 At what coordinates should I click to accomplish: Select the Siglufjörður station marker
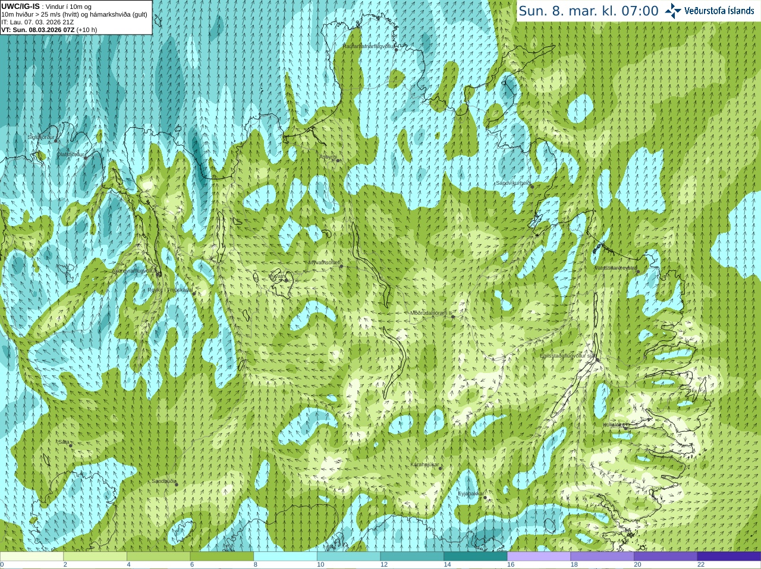pos(56,141)
